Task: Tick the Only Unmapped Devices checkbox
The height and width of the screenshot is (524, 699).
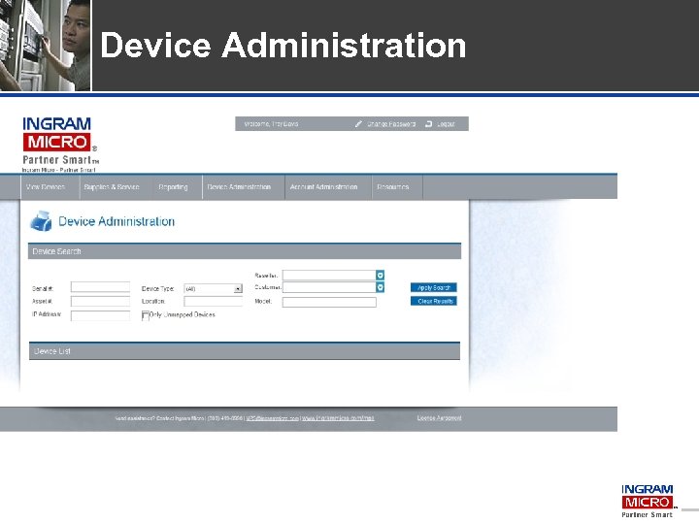Action: (146, 315)
